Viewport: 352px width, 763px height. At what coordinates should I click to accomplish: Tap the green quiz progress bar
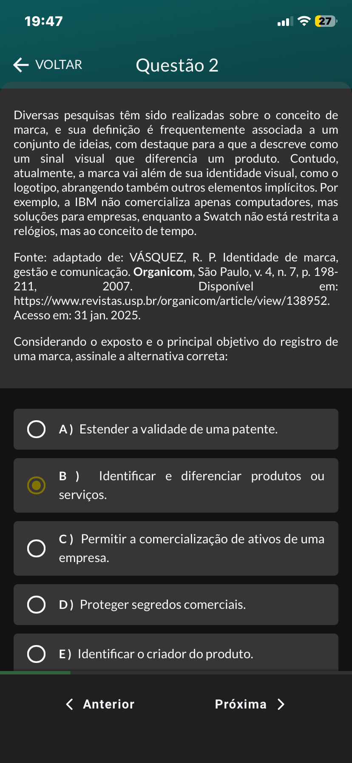coord(35,673)
